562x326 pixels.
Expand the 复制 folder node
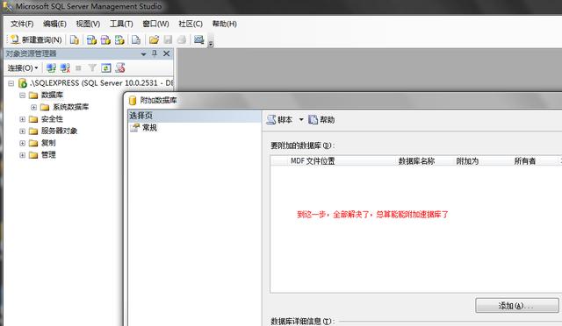point(22,143)
